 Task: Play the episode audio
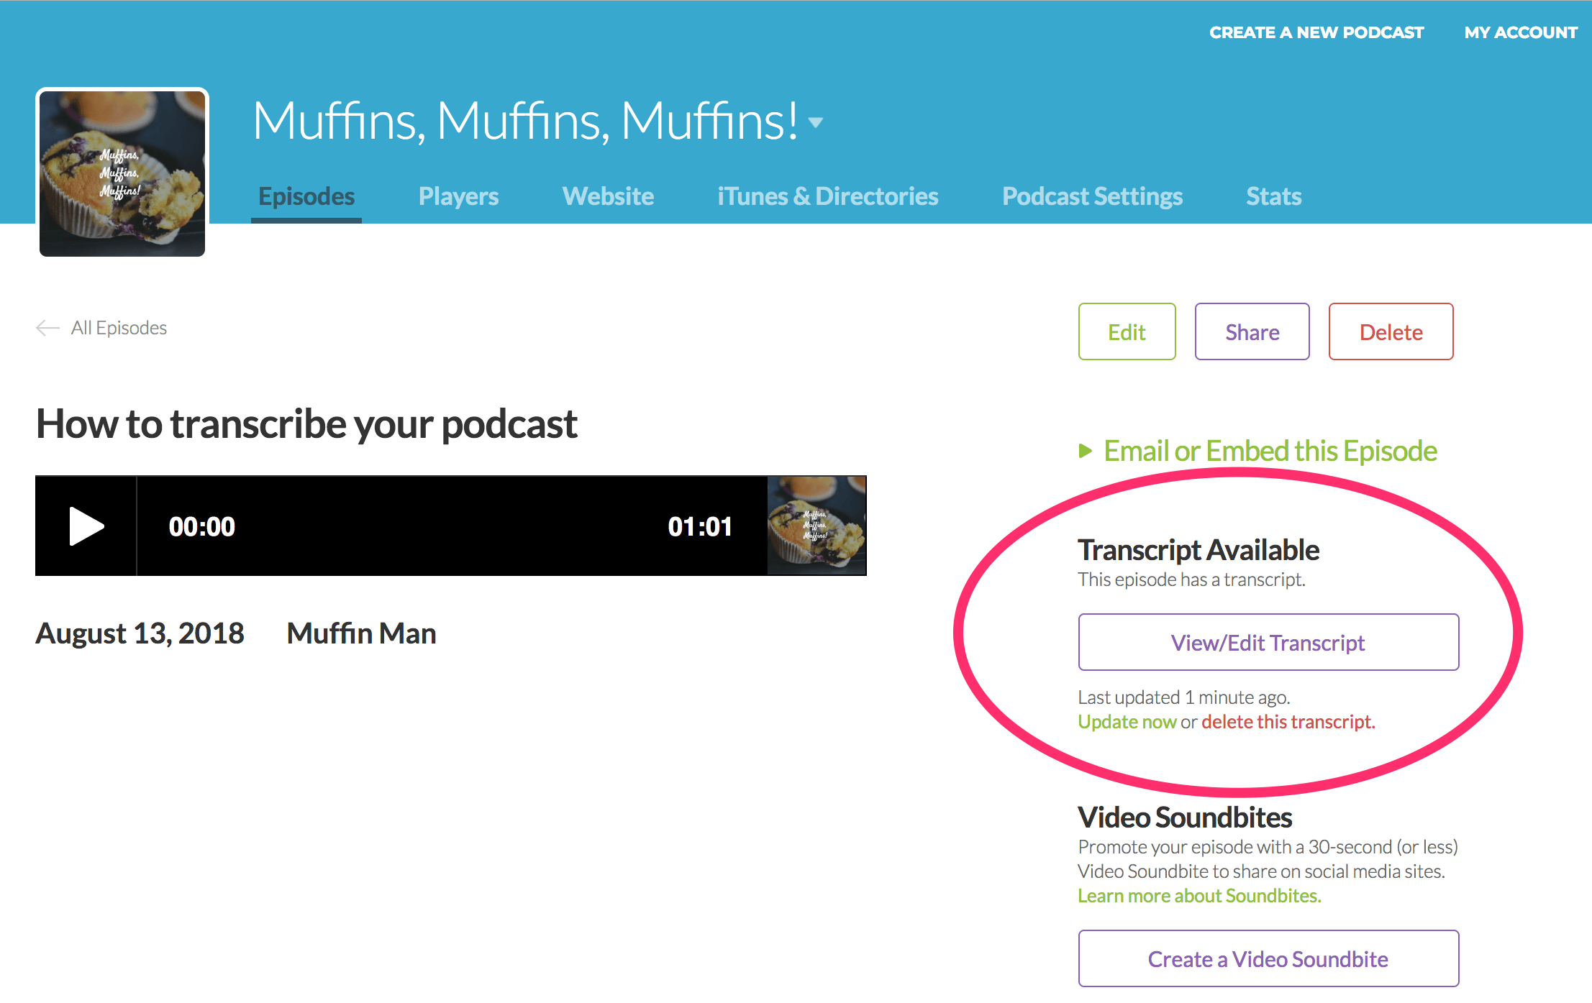click(86, 526)
